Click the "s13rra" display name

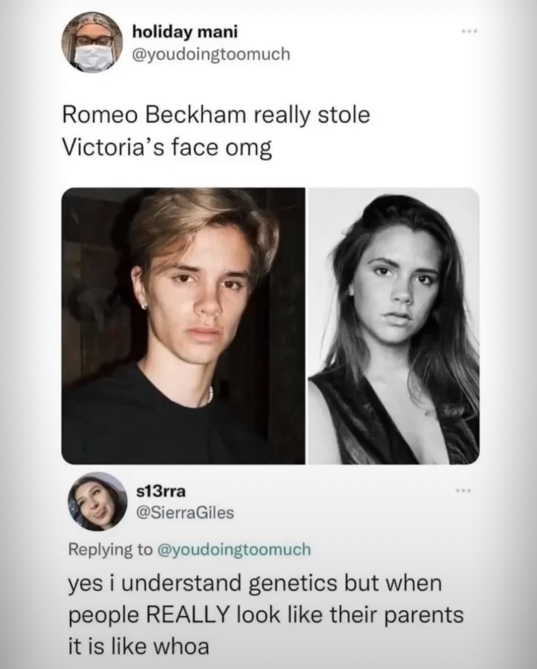(x=161, y=491)
